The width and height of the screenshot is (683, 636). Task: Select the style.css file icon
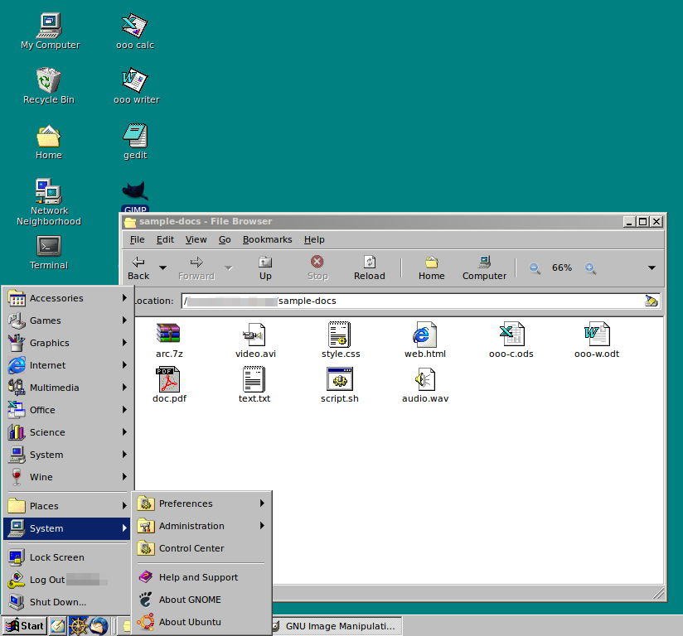point(341,340)
